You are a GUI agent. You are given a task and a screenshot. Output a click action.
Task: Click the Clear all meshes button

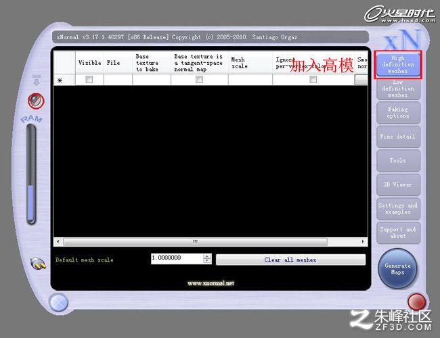[x=290, y=260]
